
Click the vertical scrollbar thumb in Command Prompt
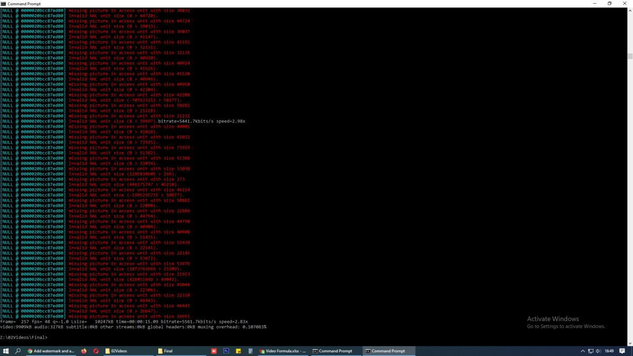[x=630, y=56]
